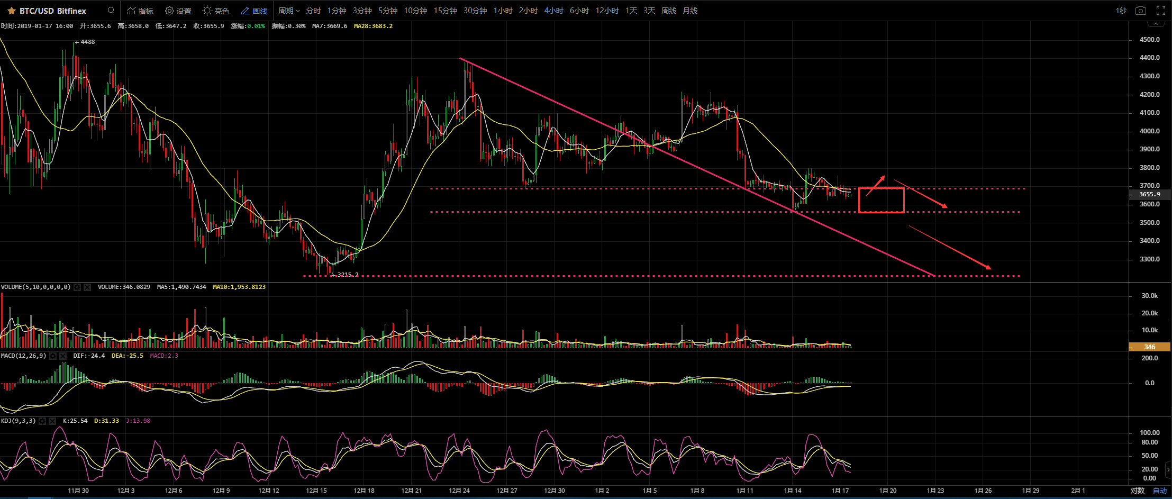The width and height of the screenshot is (1172, 499).
Task: Choose the 月线 monthly chart
Action: (x=690, y=11)
